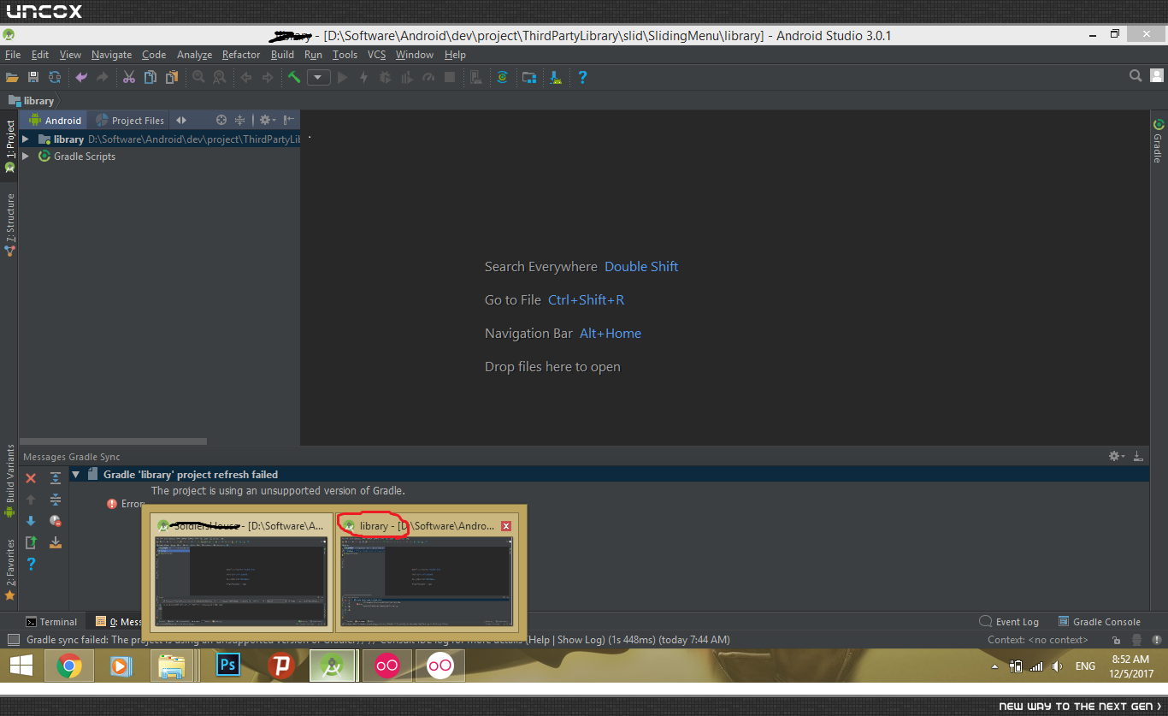The image size is (1168, 716).
Task: Open the Navigate menu
Action: 112,55
